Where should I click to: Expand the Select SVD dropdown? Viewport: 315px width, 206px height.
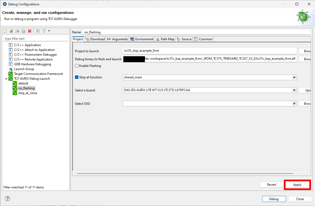pyautogui.click(x=294, y=104)
